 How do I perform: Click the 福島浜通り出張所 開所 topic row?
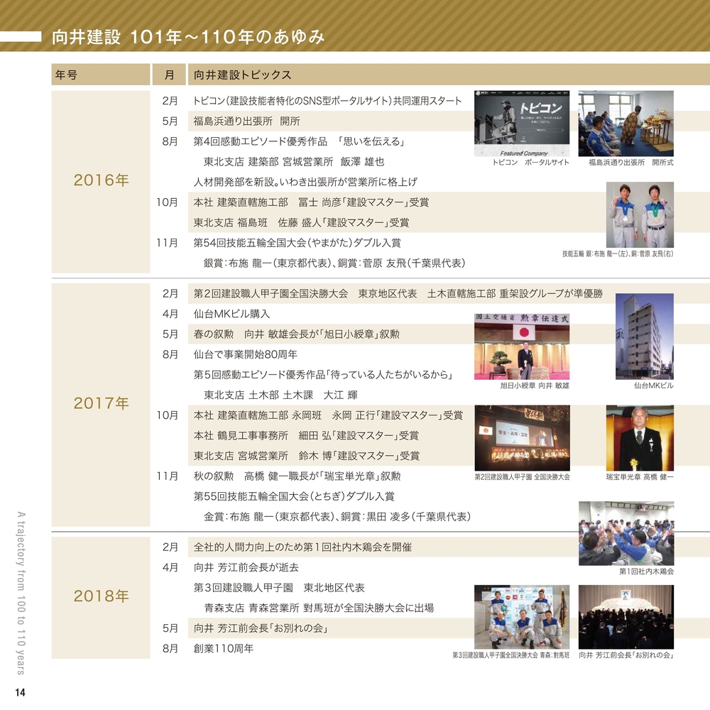coord(246,121)
